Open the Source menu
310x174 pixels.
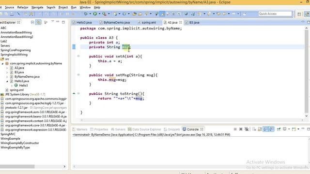pos(10,7)
